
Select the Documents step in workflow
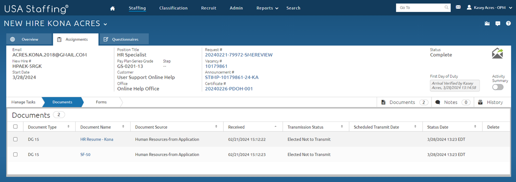pos(62,102)
